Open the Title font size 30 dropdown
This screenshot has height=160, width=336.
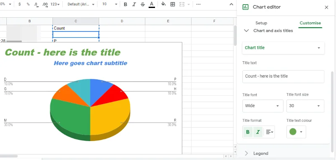tap(305, 106)
